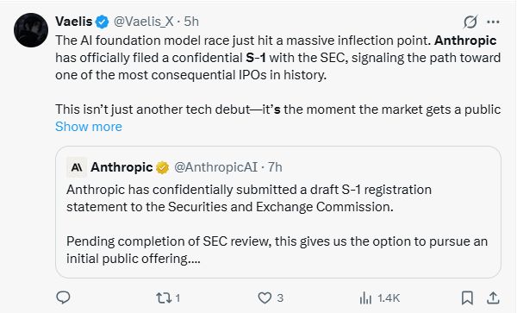The image size is (517, 313).
Task: Click Vaelis blue verified badge
Action: coord(103,22)
